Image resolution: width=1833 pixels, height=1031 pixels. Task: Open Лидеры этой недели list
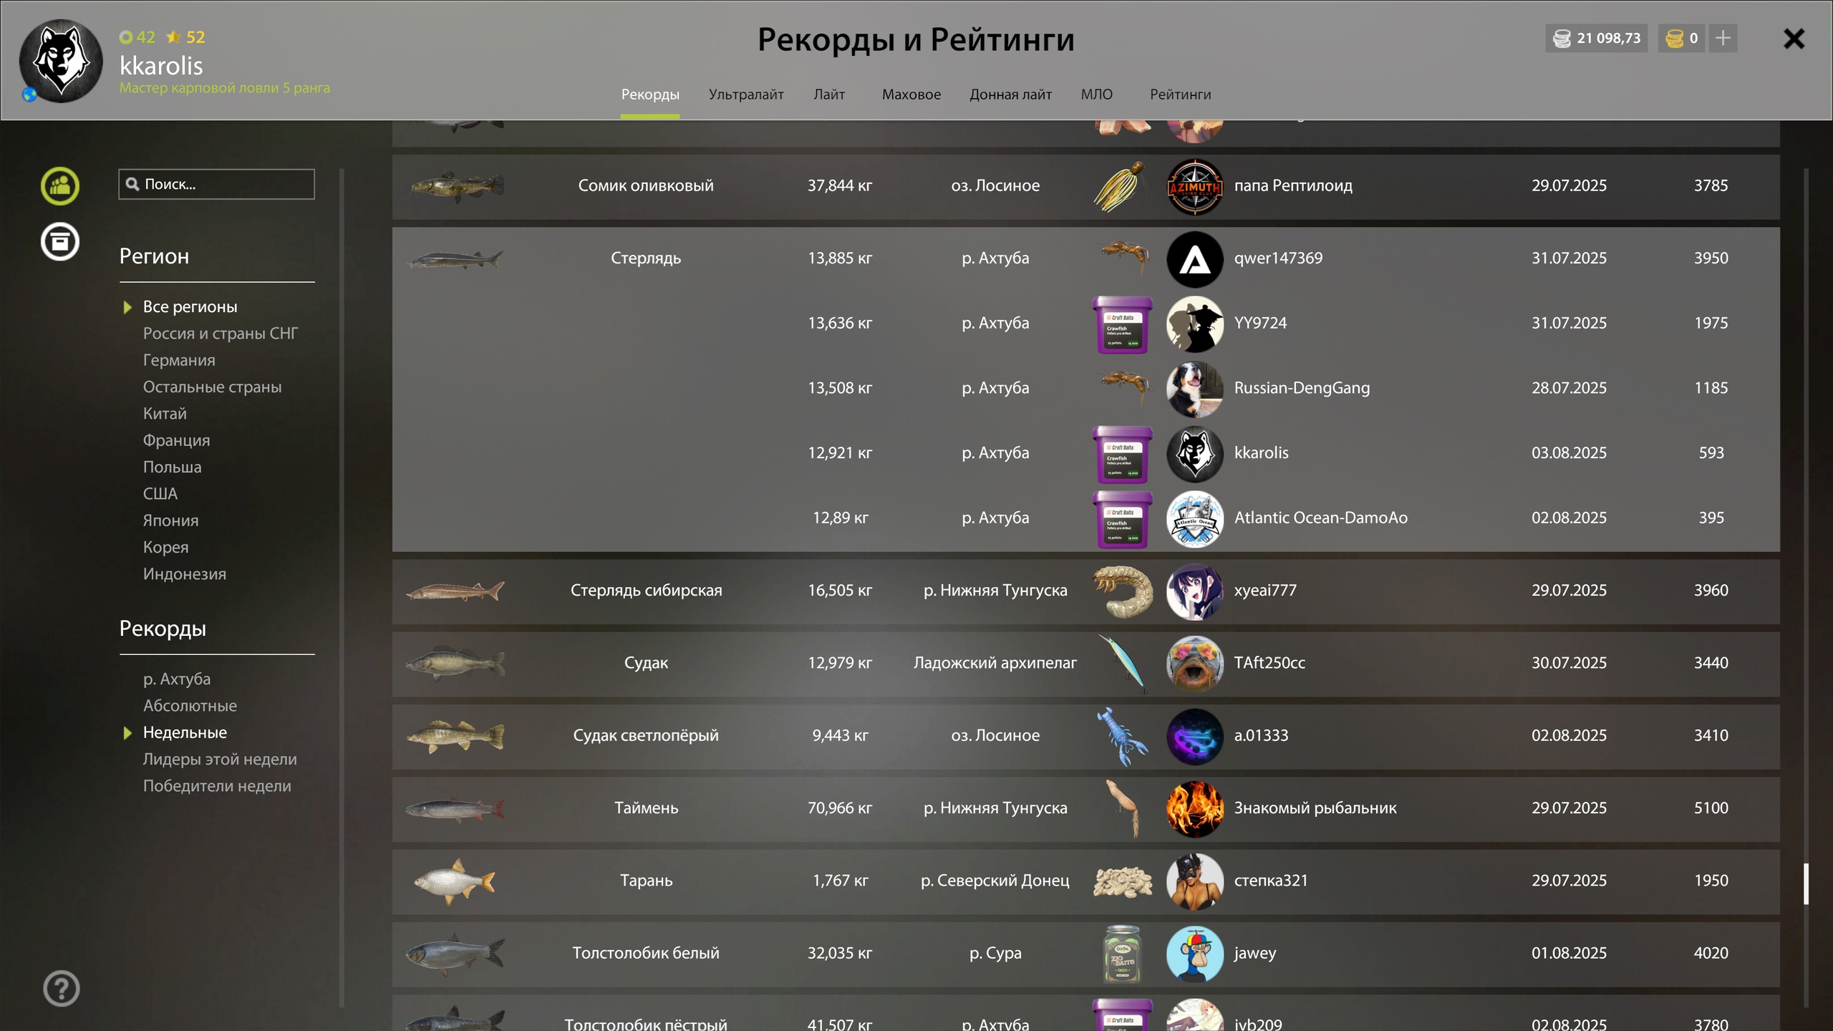click(220, 760)
